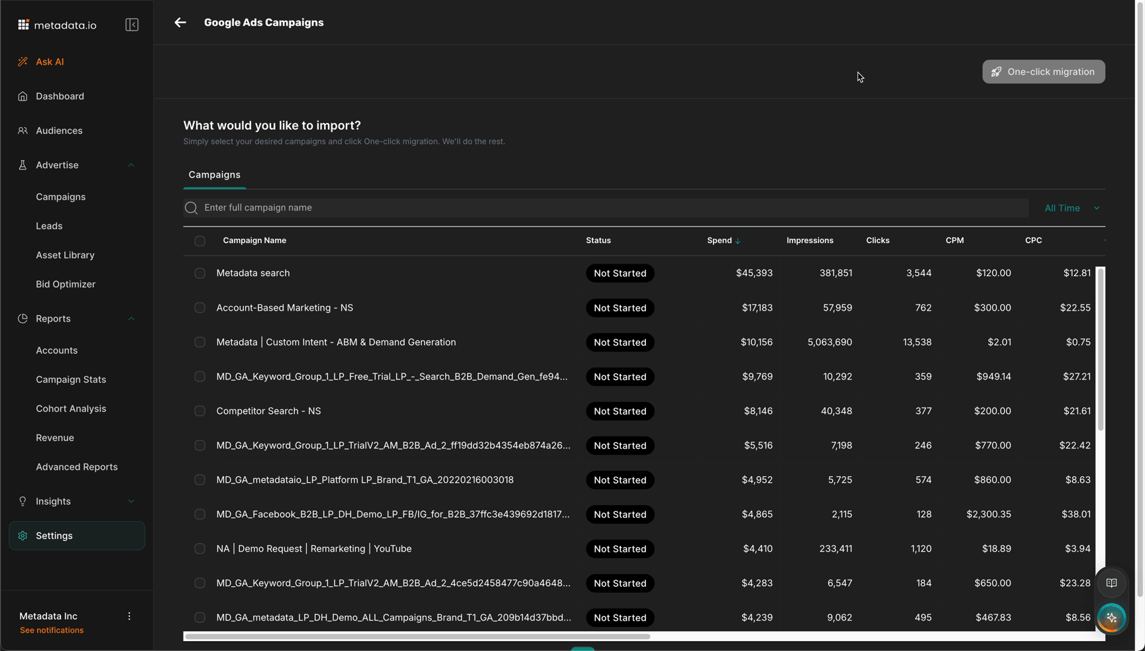Open the metadata.io app grid logo
This screenshot has height=651, width=1145.
[23, 25]
